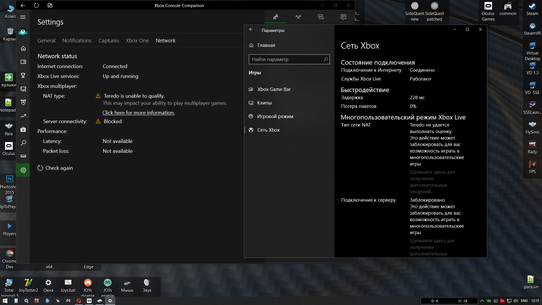Open Friends list icon in top bar

pos(276,17)
